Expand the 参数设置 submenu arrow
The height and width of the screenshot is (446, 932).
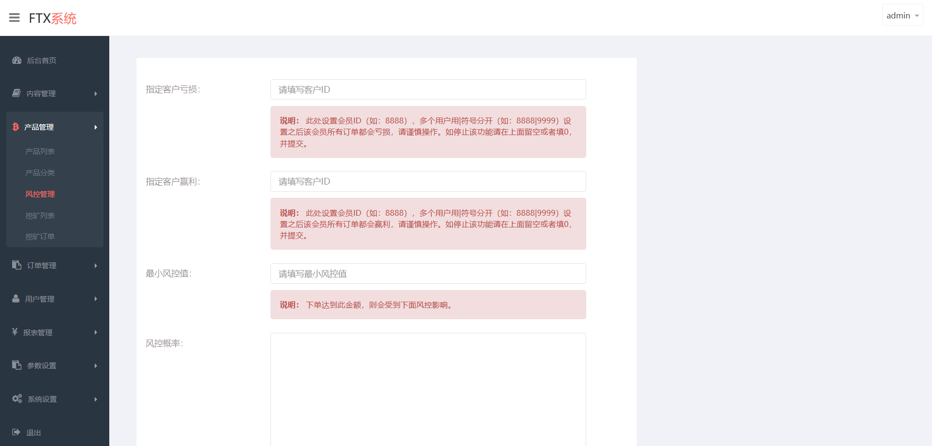pyautogui.click(x=96, y=366)
